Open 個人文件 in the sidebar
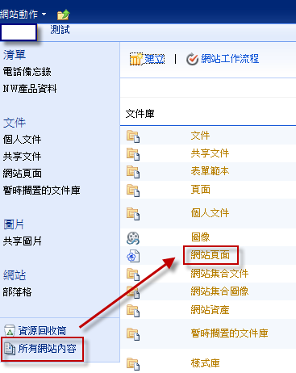This screenshot has width=296, height=373. 22,140
